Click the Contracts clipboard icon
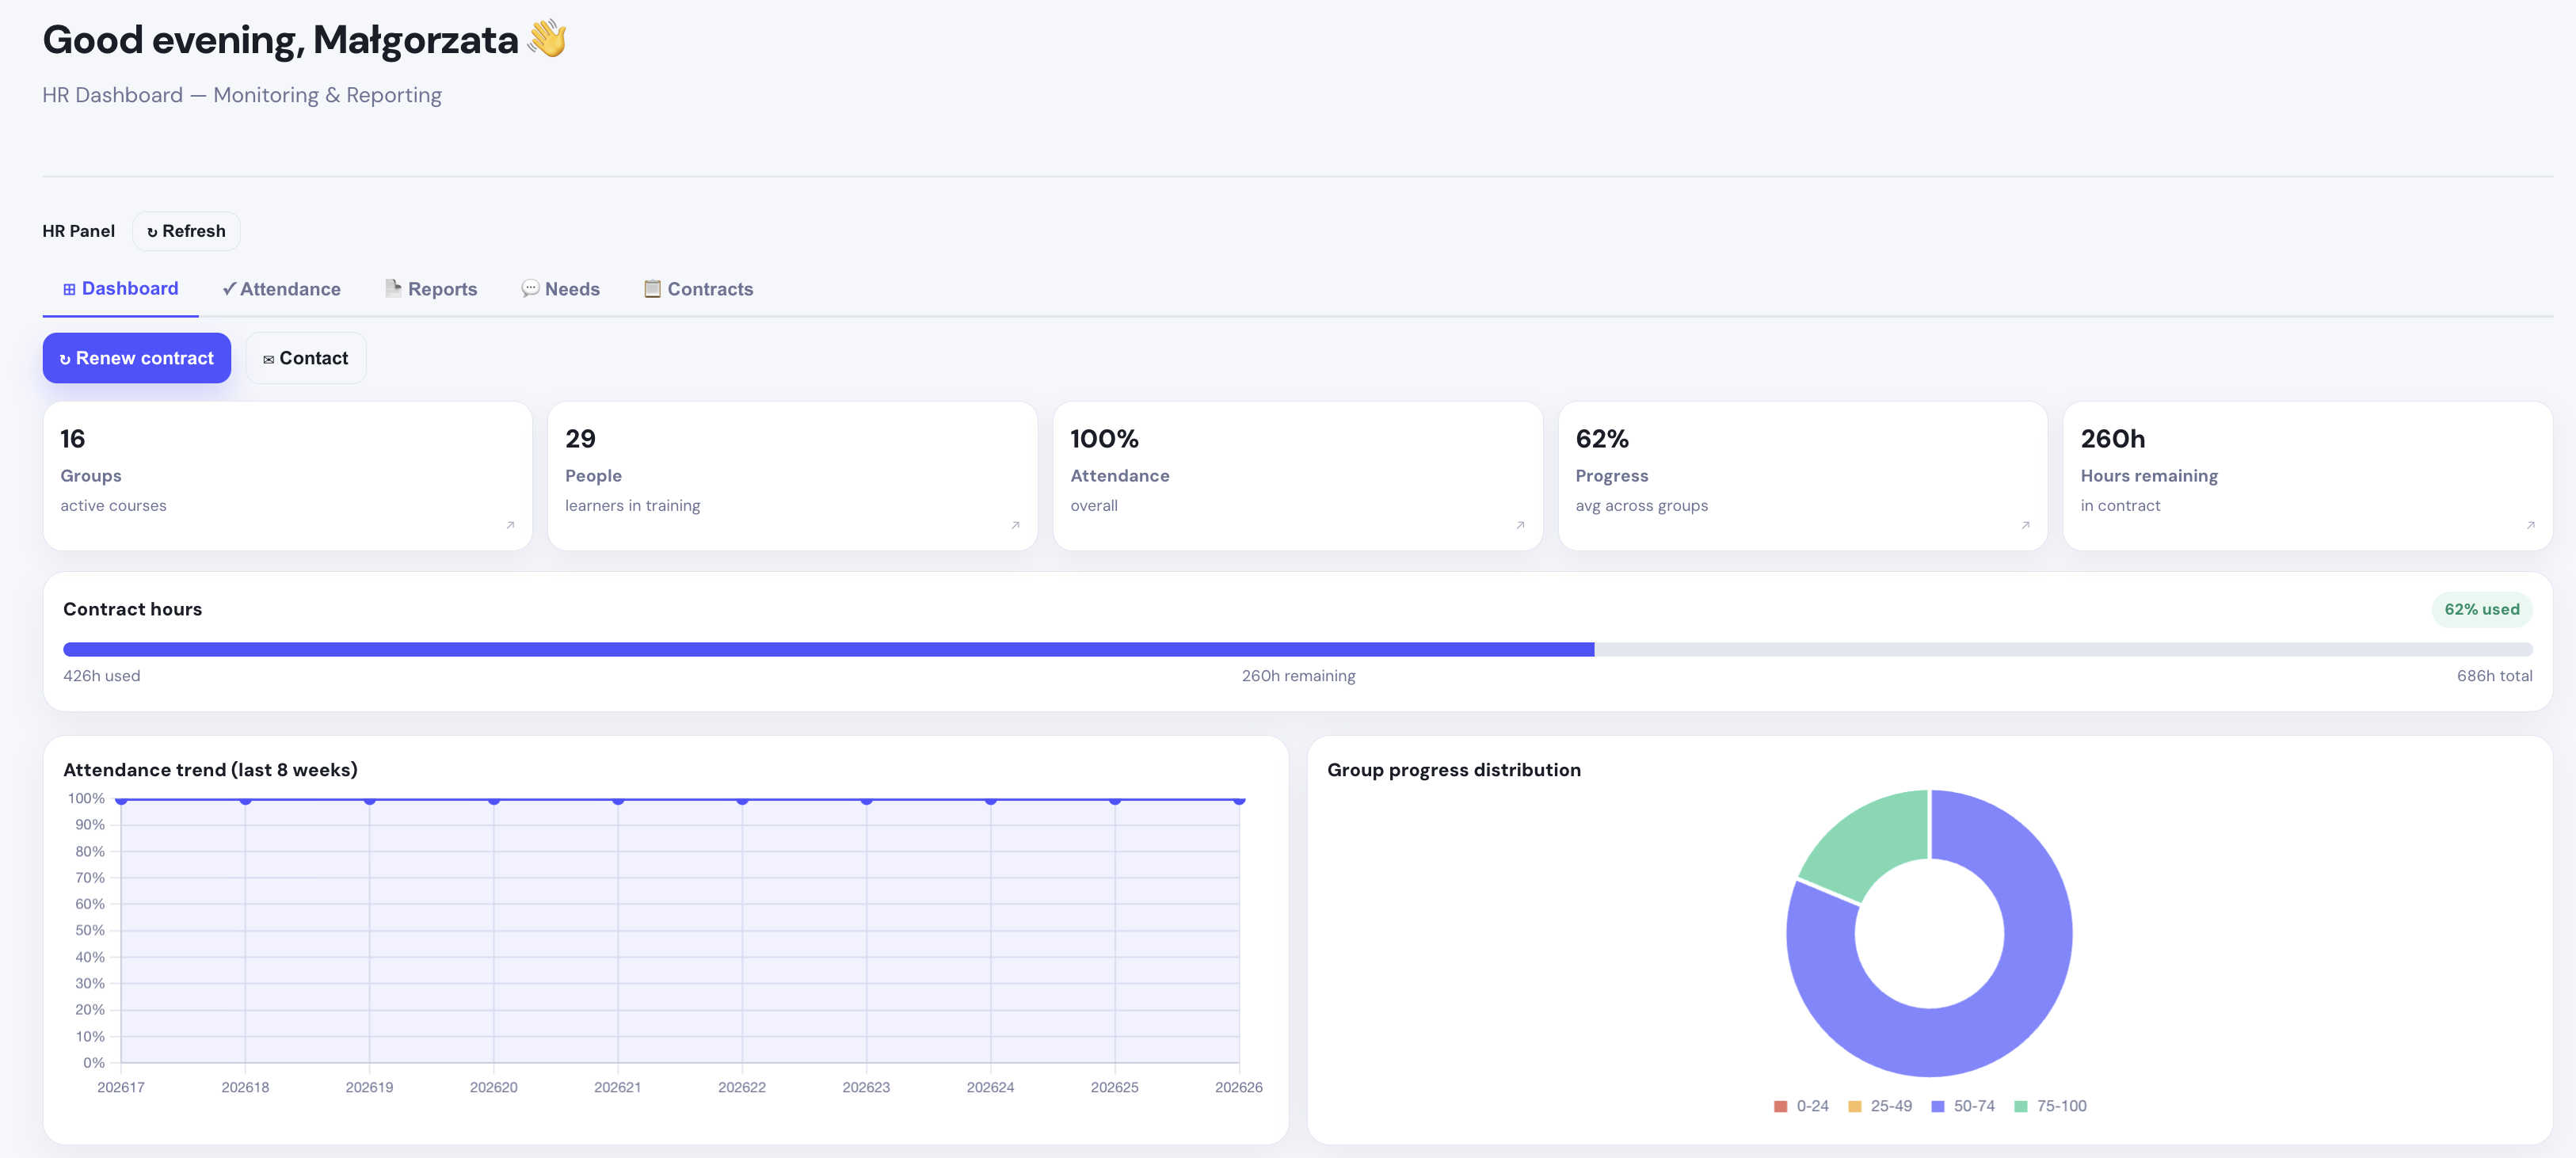2576x1158 pixels. (652, 288)
